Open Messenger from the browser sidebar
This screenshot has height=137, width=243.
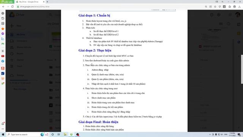coord(3,33)
